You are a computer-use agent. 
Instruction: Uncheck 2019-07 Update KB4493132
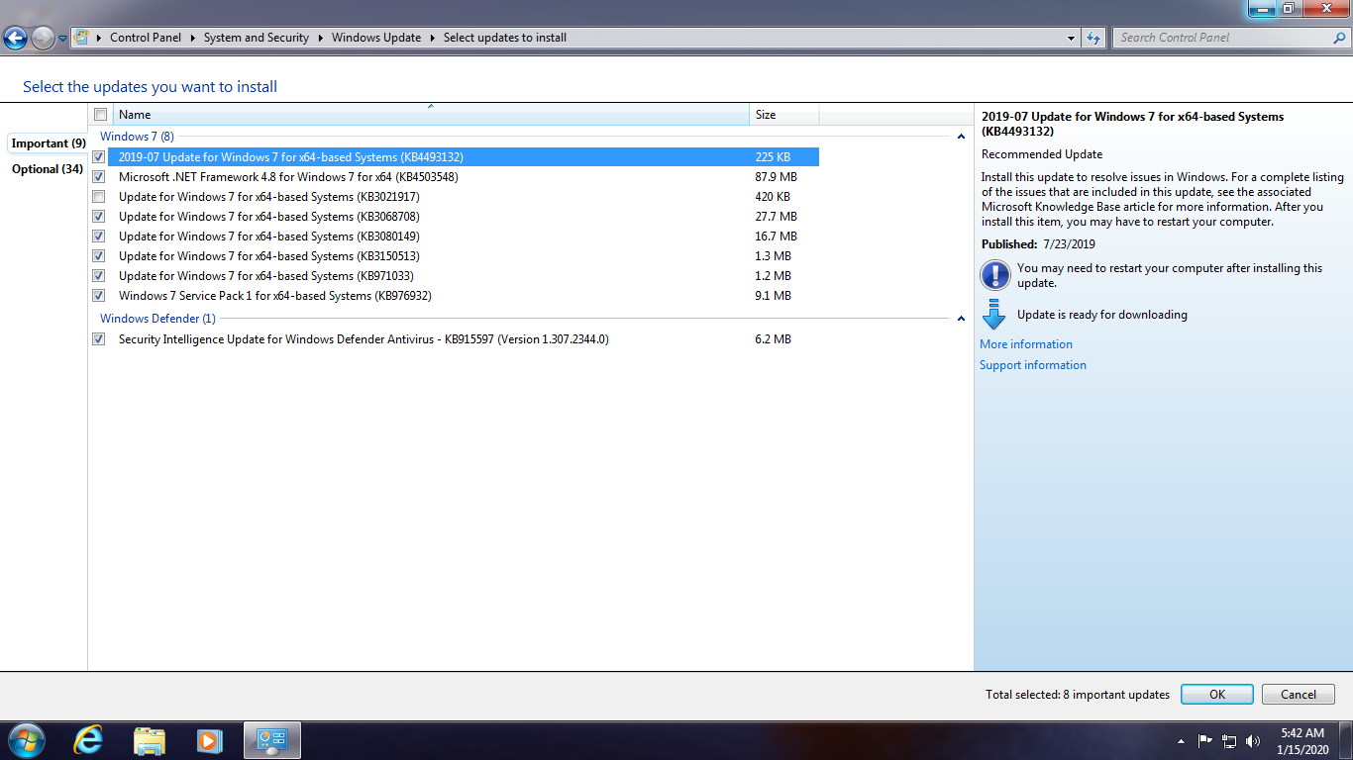tap(98, 157)
